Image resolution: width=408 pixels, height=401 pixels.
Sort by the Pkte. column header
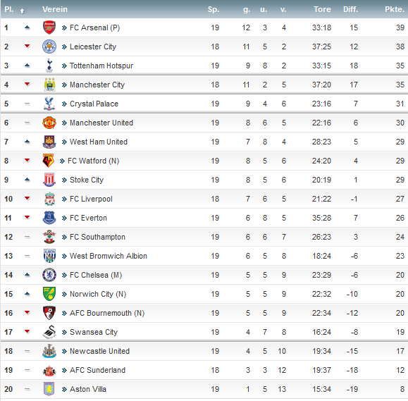coord(395,9)
